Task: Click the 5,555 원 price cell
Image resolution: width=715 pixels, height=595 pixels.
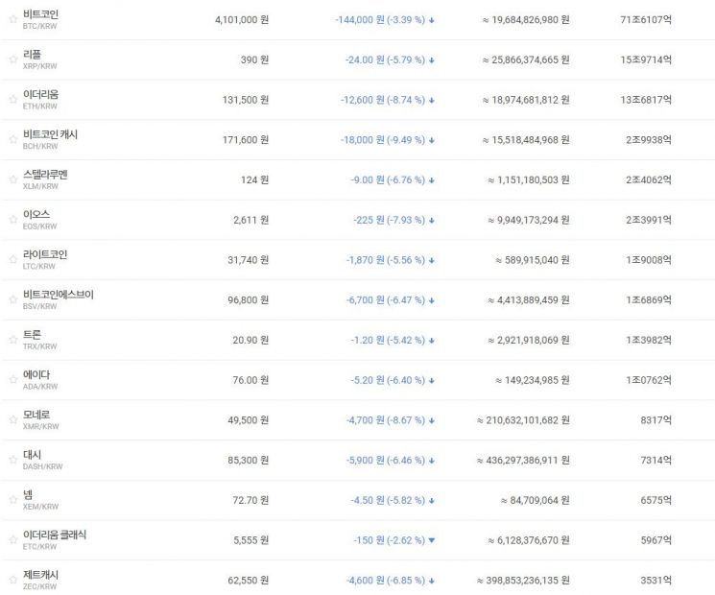Action: pyautogui.click(x=250, y=540)
